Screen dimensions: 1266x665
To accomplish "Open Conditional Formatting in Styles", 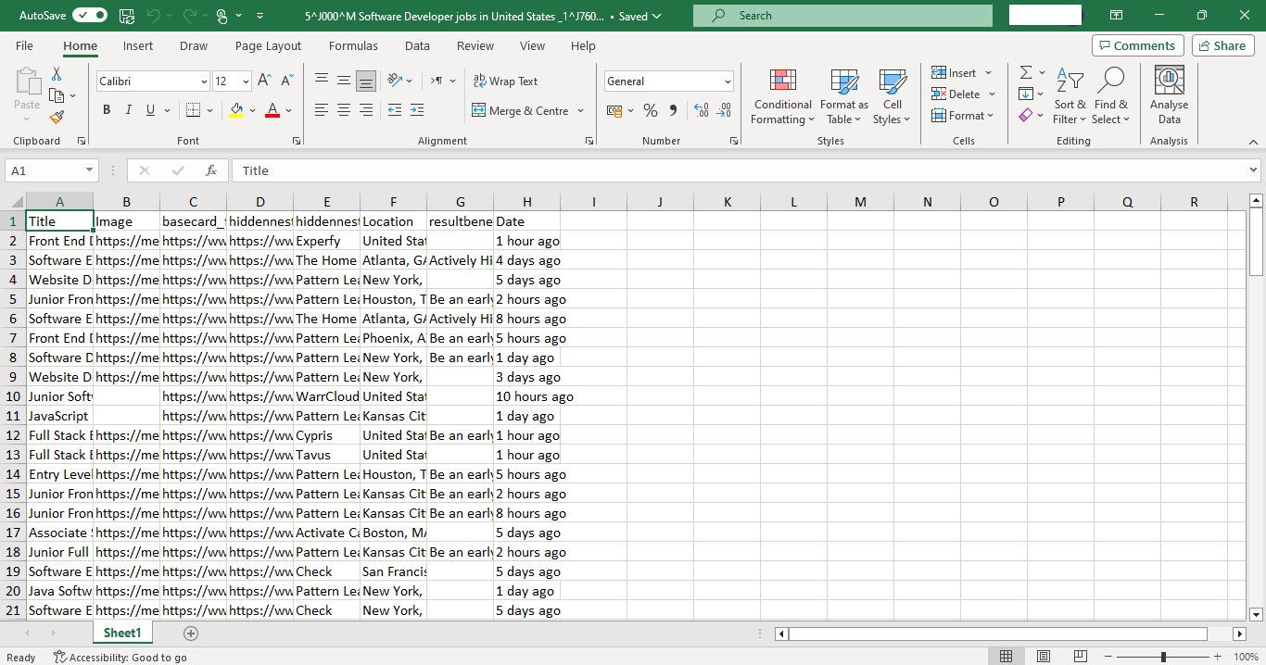I will click(x=782, y=96).
